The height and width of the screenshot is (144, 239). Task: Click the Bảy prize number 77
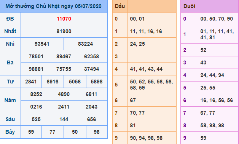tap(53, 132)
